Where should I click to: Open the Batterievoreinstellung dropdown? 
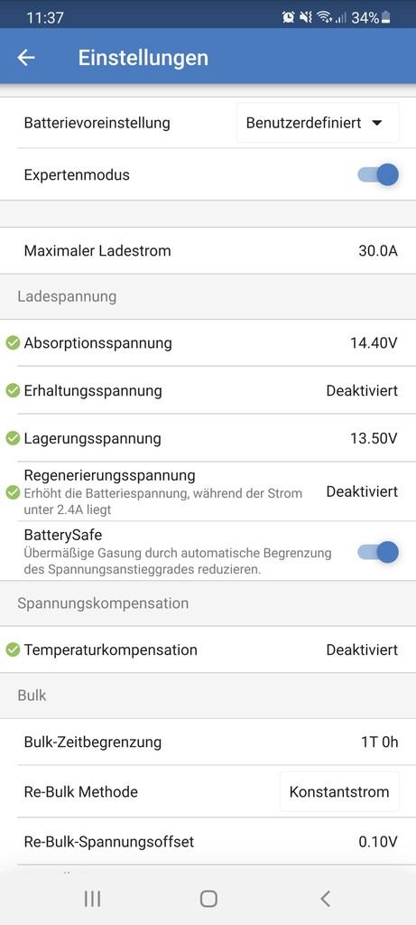click(x=318, y=123)
